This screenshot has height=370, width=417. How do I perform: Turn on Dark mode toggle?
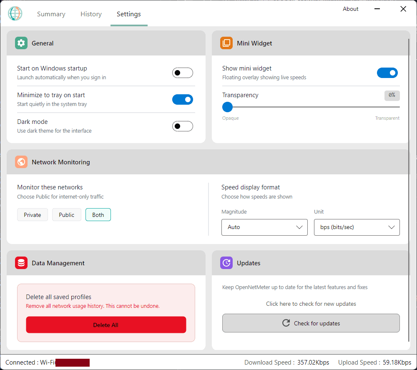click(183, 126)
